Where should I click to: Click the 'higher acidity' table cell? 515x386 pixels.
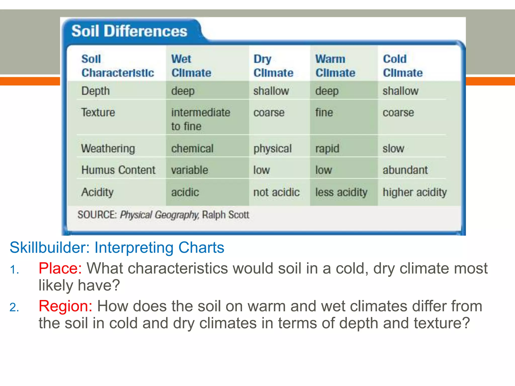(415, 192)
